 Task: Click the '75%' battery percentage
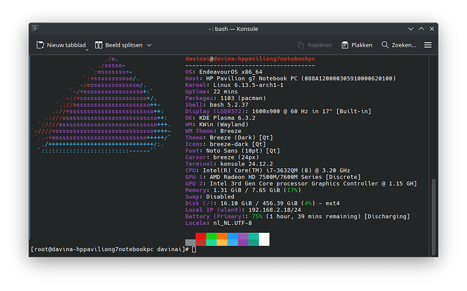coord(257,216)
